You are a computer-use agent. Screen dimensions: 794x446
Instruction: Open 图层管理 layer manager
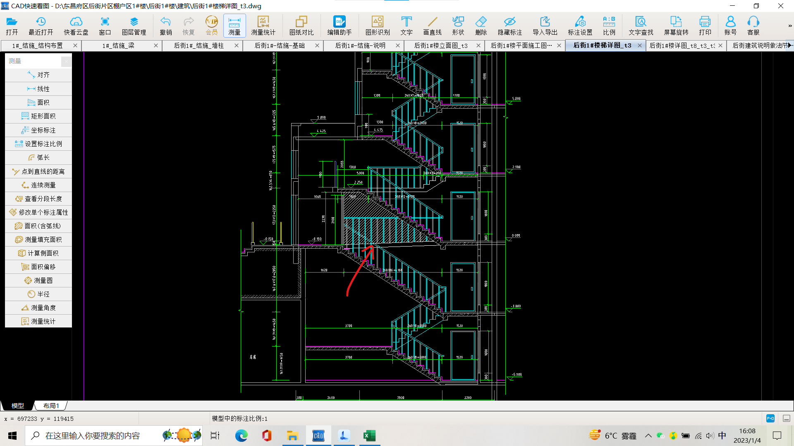134,26
